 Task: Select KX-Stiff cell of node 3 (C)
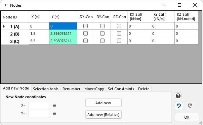[x=139, y=41]
